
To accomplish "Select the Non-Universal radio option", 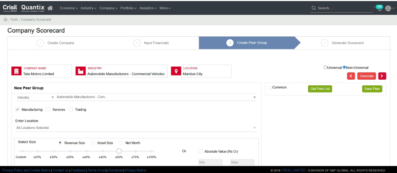I will [344, 67].
